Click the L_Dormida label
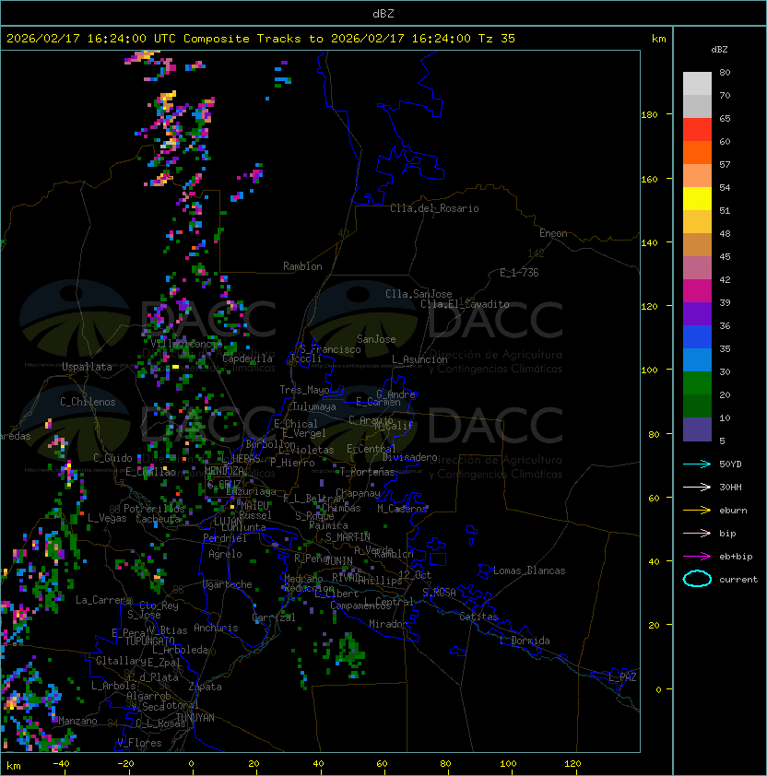Viewport: 767px width, 776px height. [525, 641]
